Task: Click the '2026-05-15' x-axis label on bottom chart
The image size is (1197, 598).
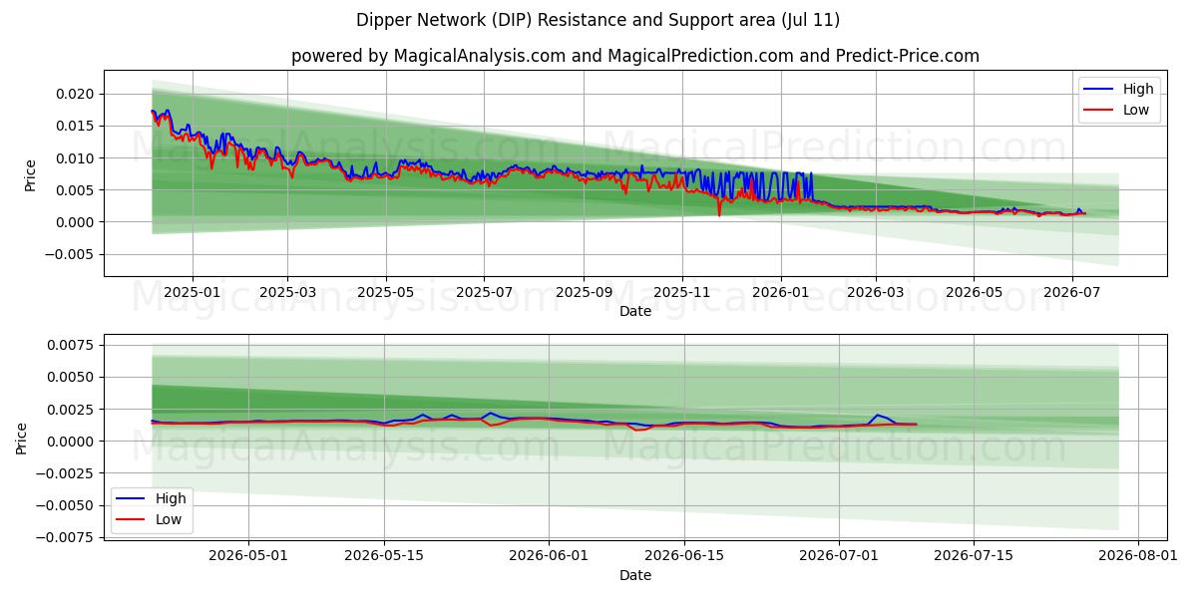Action: [x=384, y=557]
